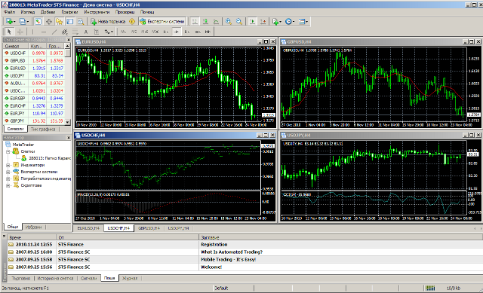Switch to Избрани tab in Navigator
The image size is (483, 293).
pyautogui.click(x=33, y=227)
